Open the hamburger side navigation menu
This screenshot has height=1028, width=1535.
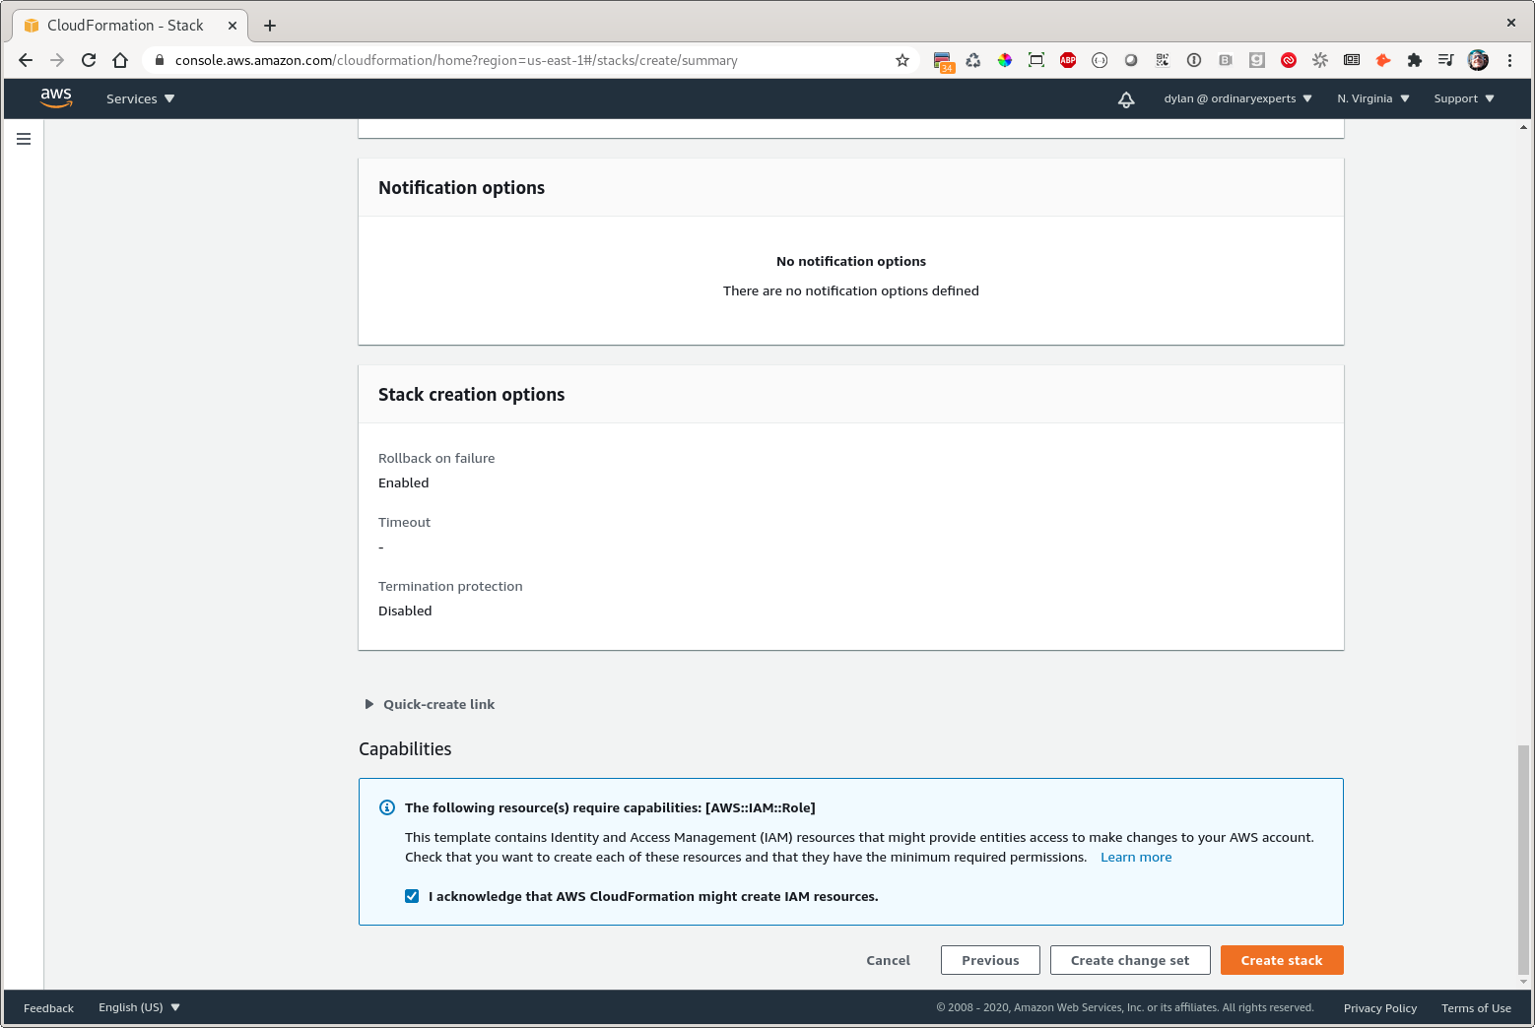[x=24, y=139]
